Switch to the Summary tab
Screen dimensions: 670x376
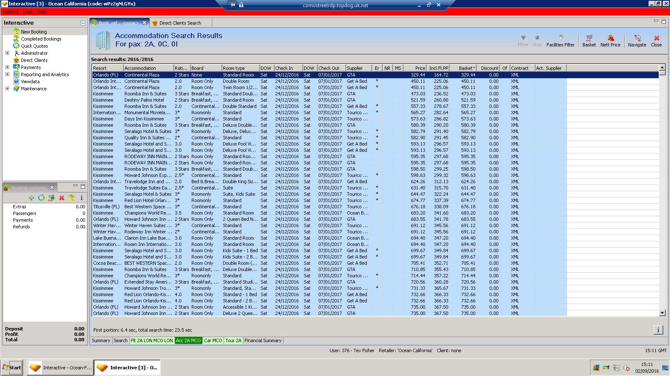pyautogui.click(x=101, y=340)
